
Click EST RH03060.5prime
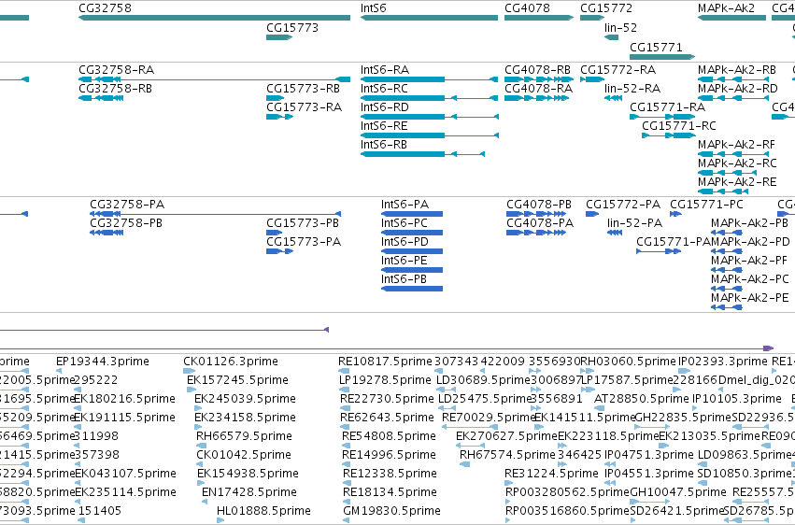coord(588,371)
